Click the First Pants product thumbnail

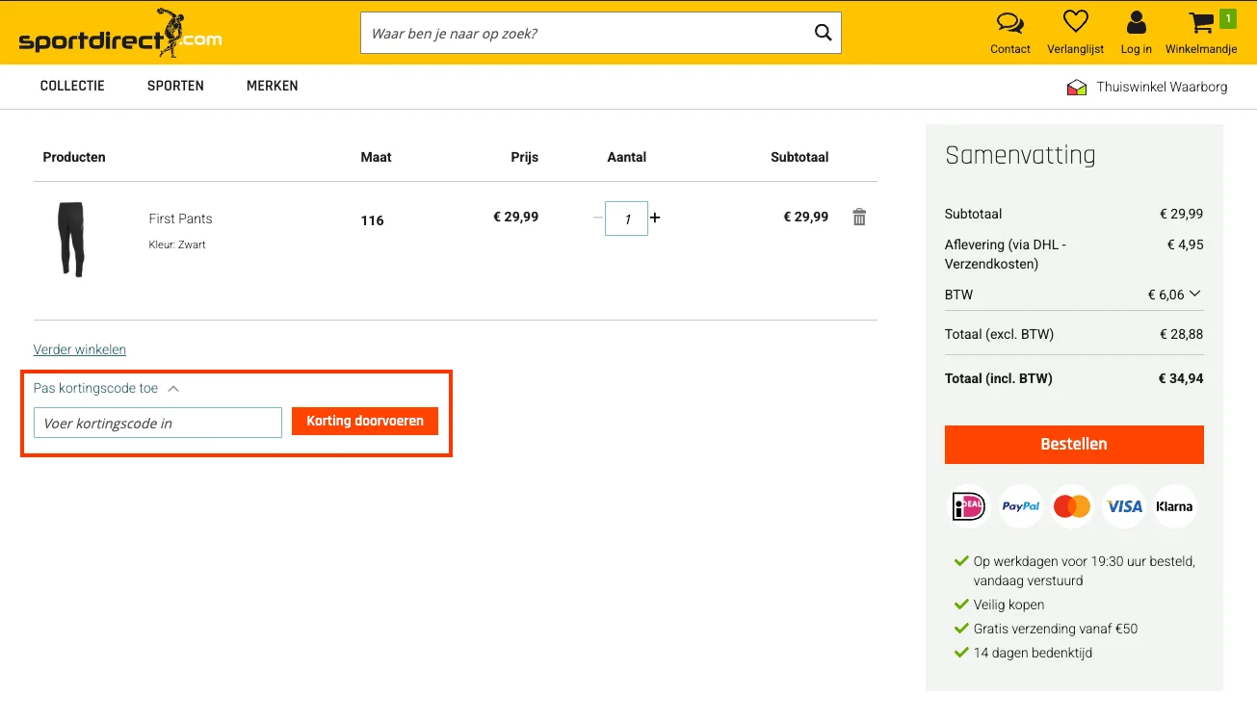70,240
